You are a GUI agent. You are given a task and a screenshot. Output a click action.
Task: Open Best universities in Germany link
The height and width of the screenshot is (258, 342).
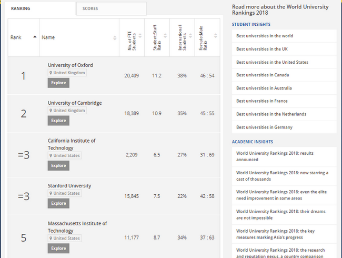click(x=264, y=127)
